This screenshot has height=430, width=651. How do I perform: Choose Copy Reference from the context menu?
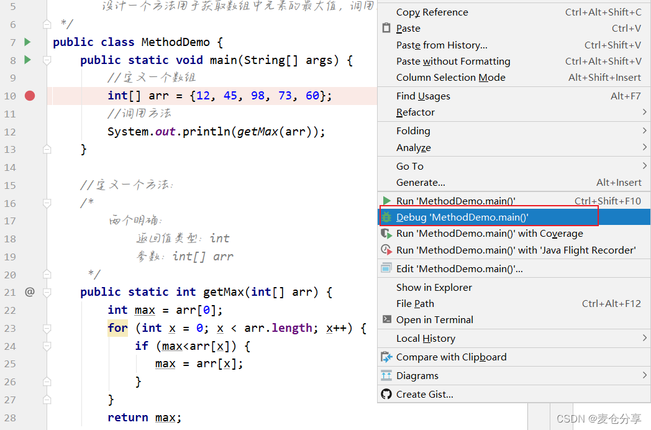tap(514, 12)
